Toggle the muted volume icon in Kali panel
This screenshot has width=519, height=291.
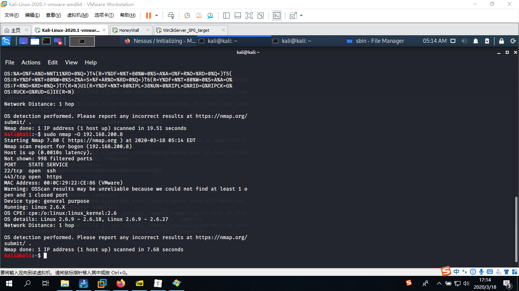point(464,41)
